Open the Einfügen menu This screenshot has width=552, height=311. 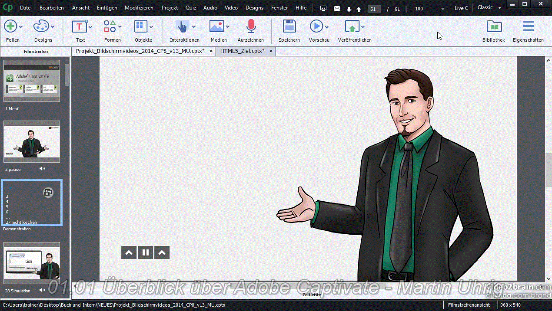pos(107,8)
